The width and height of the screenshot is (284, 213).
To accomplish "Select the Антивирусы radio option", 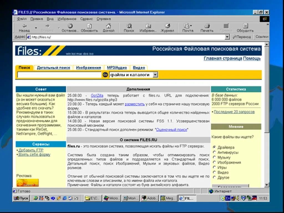I will click(x=214, y=152).
